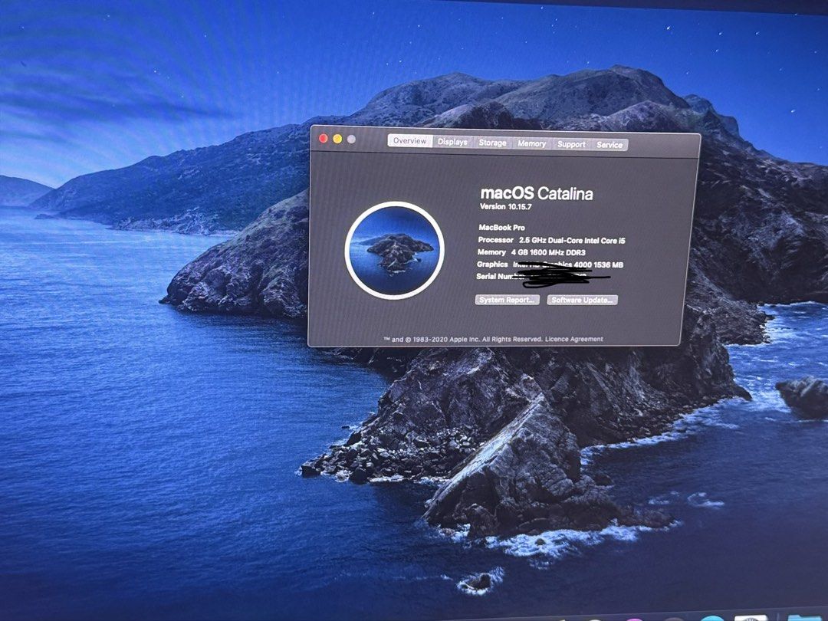
Task: Go to the Service tab
Action: [609, 144]
